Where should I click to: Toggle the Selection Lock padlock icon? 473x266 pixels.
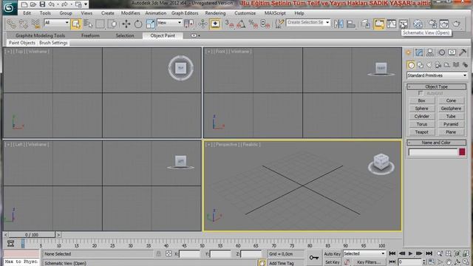pyautogui.click(x=158, y=253)
